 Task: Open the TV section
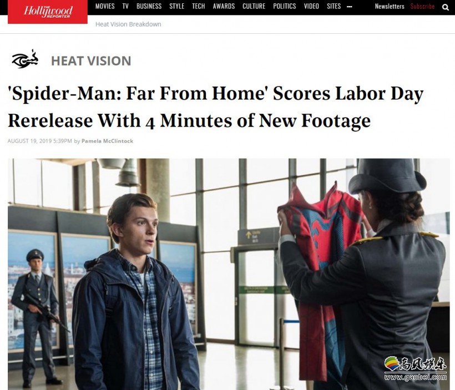click(125, 7)
